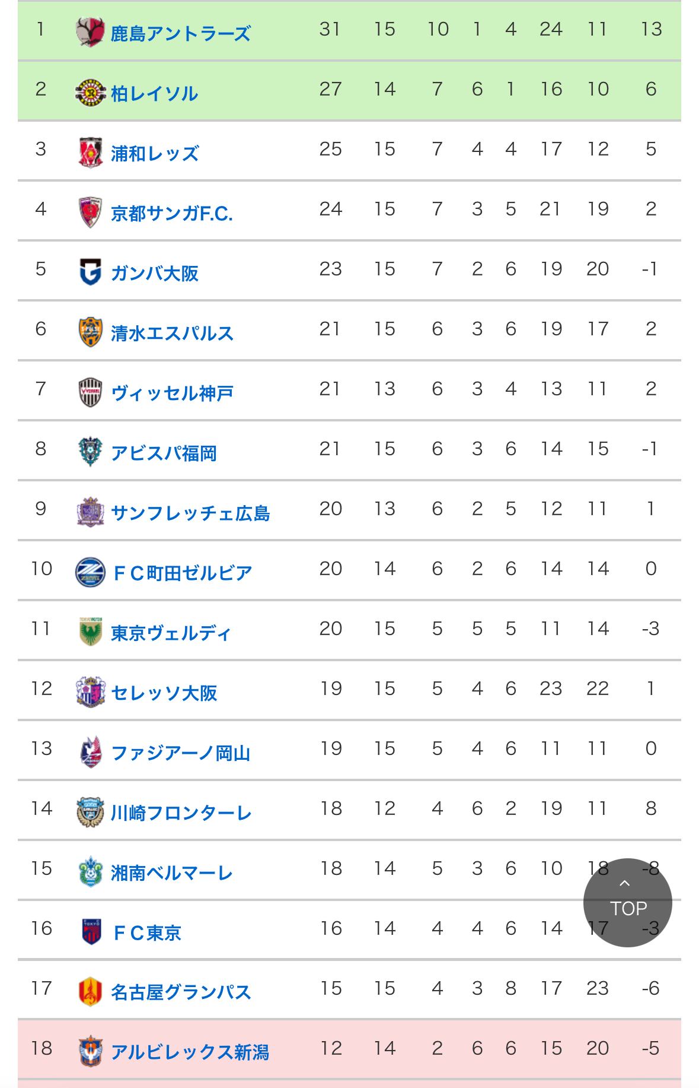Screen dimensions: 699x1088
Task: Click the Kashiwa Reysol team crest icon
Action: [x=90, y=92]
